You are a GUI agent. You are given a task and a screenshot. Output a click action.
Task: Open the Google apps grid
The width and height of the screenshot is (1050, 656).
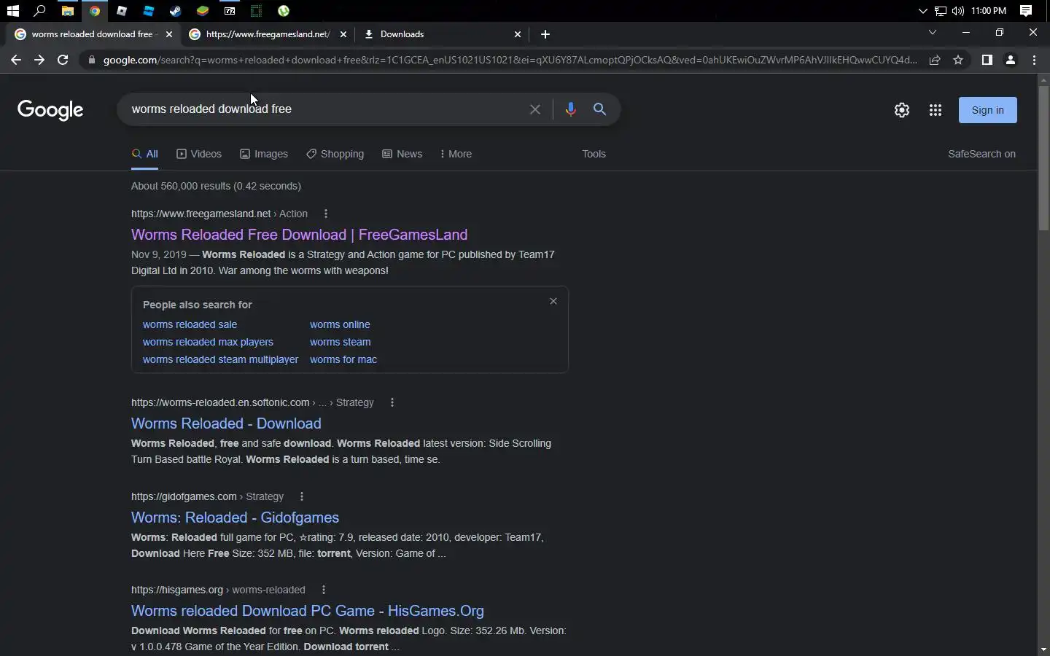[x=936, y=110]
